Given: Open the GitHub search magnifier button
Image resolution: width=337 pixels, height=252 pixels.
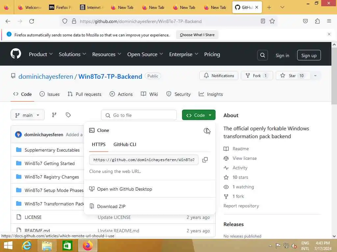Looking at the screenshot, I should (262, 55).
